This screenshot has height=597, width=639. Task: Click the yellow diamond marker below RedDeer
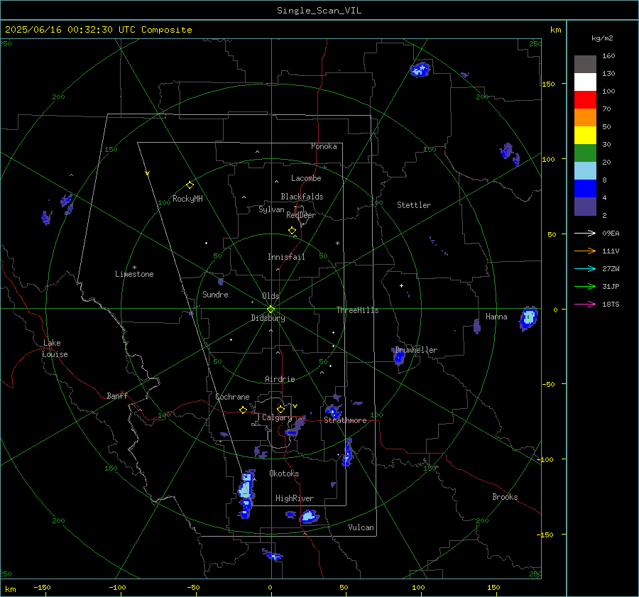tap(292, 231)
